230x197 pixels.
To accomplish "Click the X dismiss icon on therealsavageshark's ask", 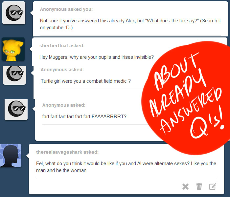I will 185,186.
